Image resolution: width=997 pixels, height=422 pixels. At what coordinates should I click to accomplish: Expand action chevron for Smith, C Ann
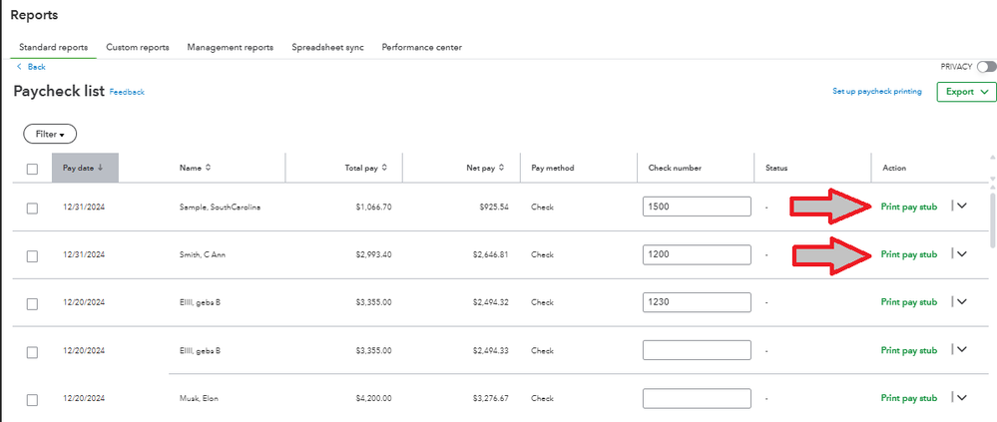[x=962, y=254]
